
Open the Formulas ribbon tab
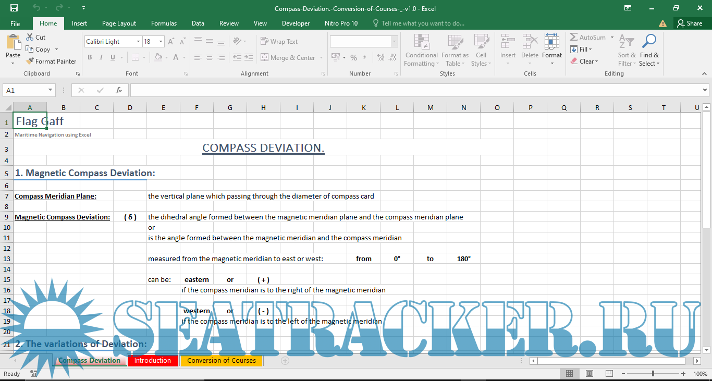tap(164, 23)
